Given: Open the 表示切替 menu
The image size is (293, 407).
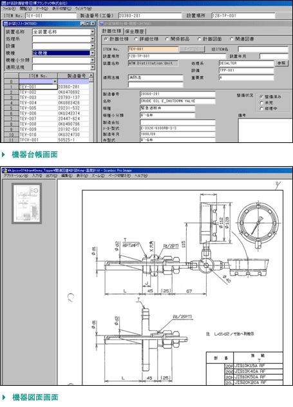Looking at the screenshot, I should click(62, 8).
